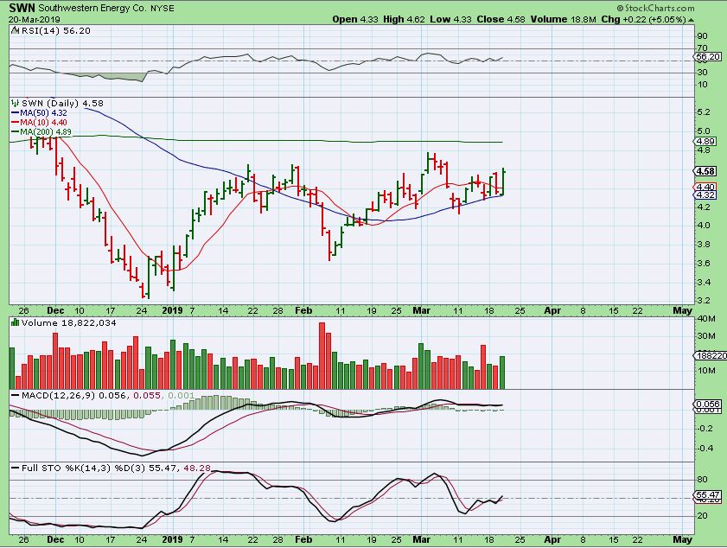Select the MA(200) 4.89 legend entry
The width and height of the screenshot is (727, 548).
tap(41, 132)
